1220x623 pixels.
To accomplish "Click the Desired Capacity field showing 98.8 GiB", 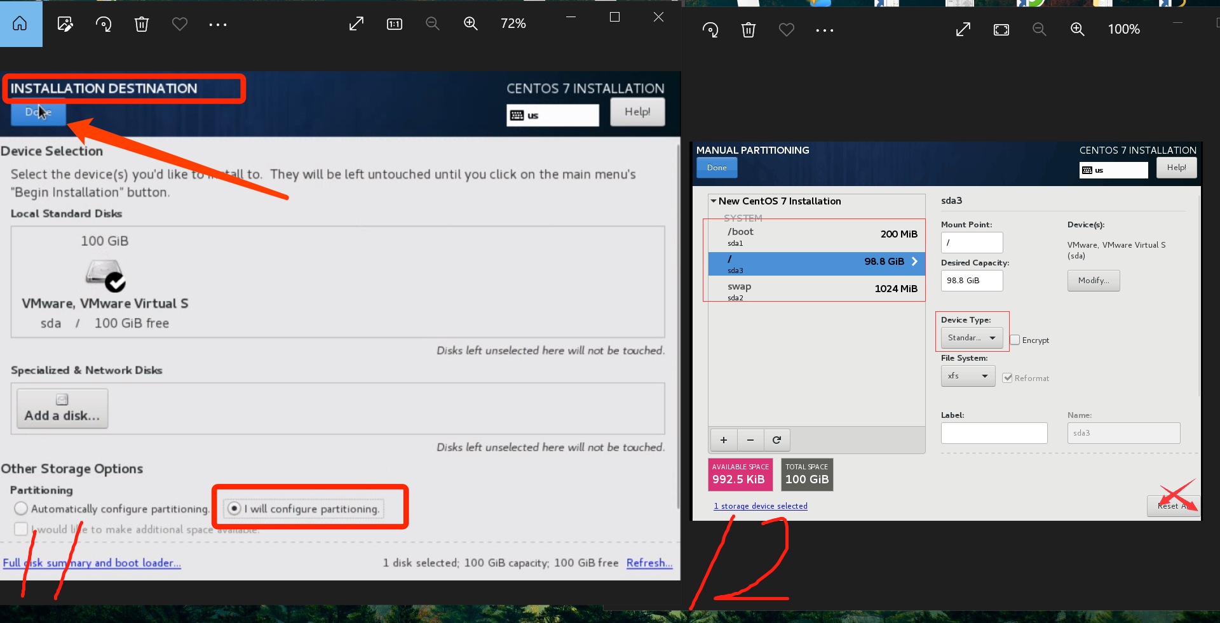I will tap(972, 281).
